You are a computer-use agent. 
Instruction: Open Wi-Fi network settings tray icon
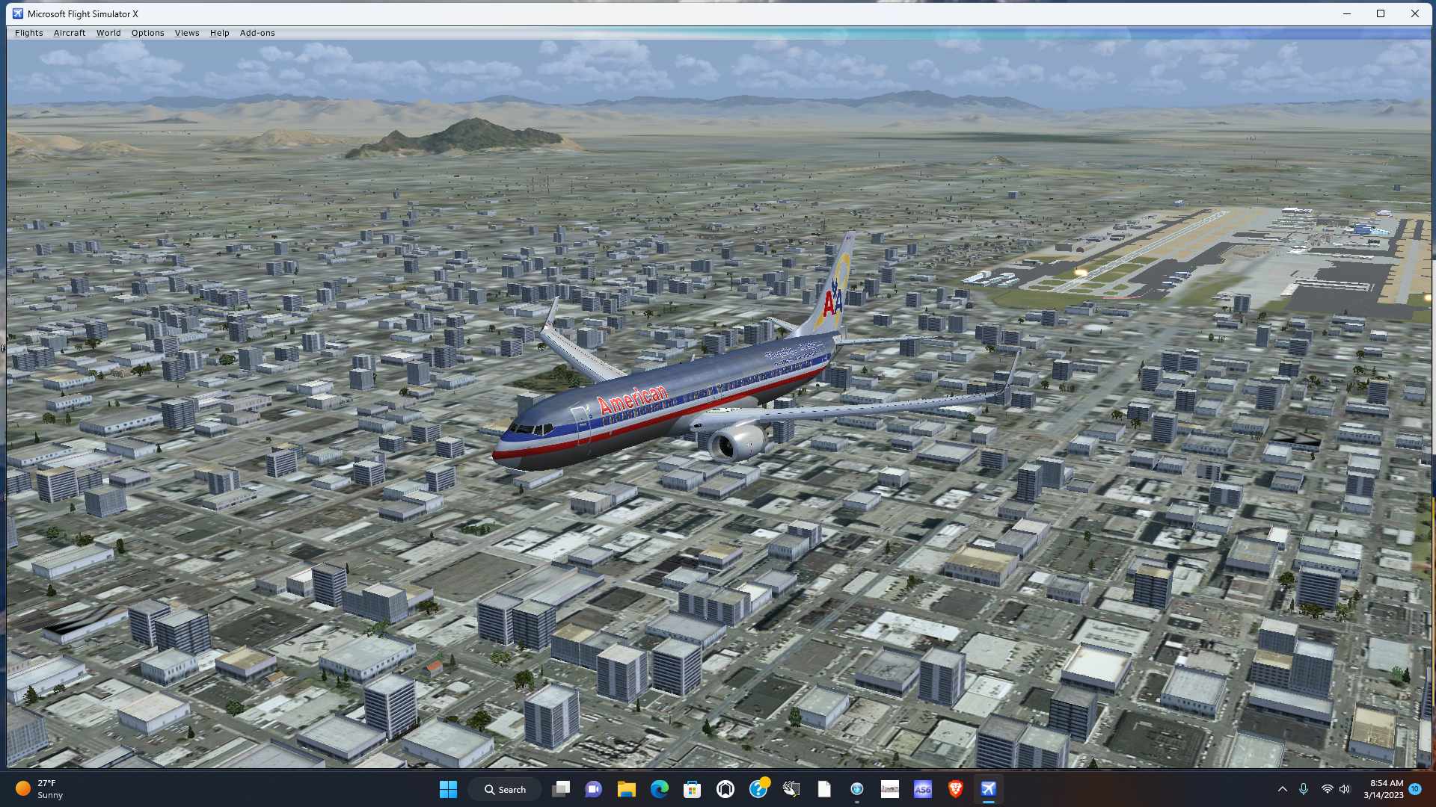[1327, 789]
